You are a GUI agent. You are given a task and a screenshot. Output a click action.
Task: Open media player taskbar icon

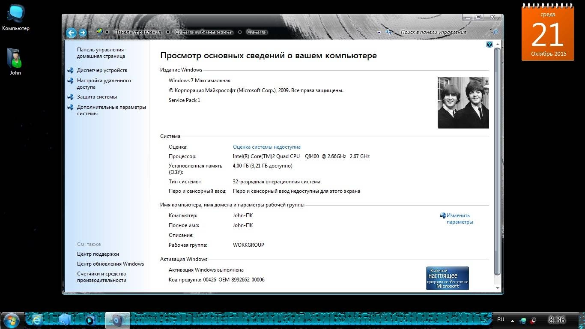pyautogui.click(x=90, y=320)
